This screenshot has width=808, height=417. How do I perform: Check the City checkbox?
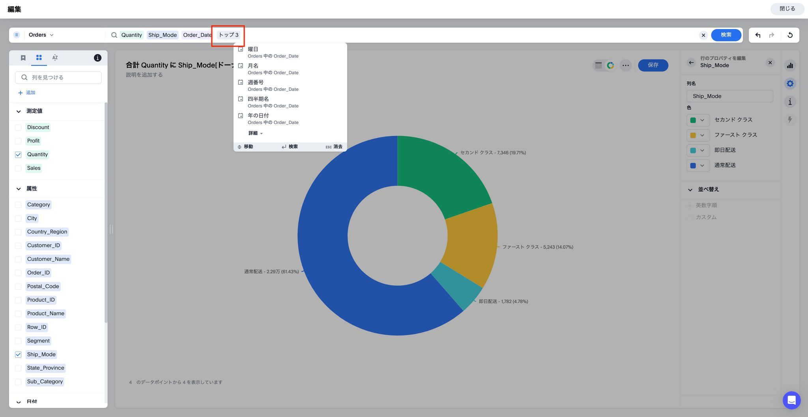pos(18,219)
